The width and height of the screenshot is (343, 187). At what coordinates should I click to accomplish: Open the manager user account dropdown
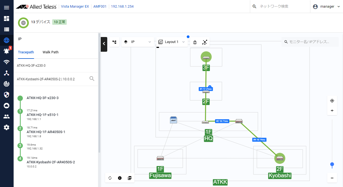coord(327,7)
